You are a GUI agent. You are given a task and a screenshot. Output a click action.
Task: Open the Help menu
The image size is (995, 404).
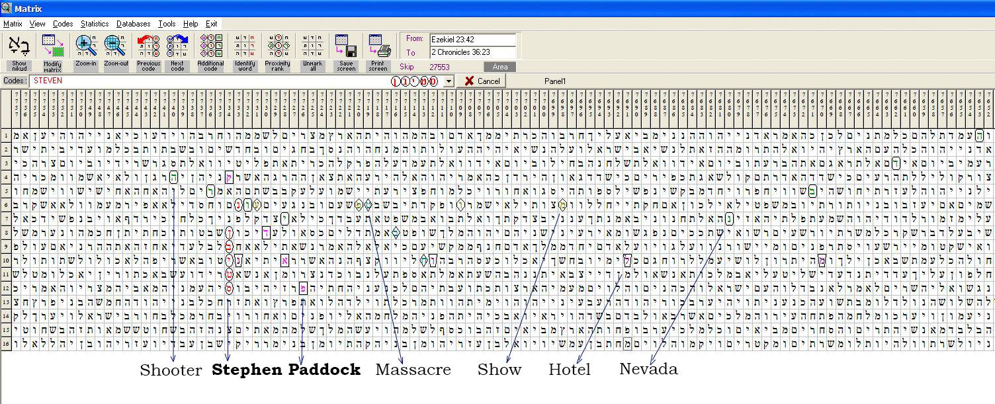191,24
